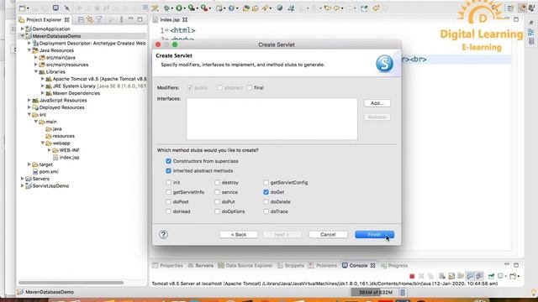Toggle Scroll Lock in Console toolbar
This screenshot has width=538, height=302.
coord(451,276)
